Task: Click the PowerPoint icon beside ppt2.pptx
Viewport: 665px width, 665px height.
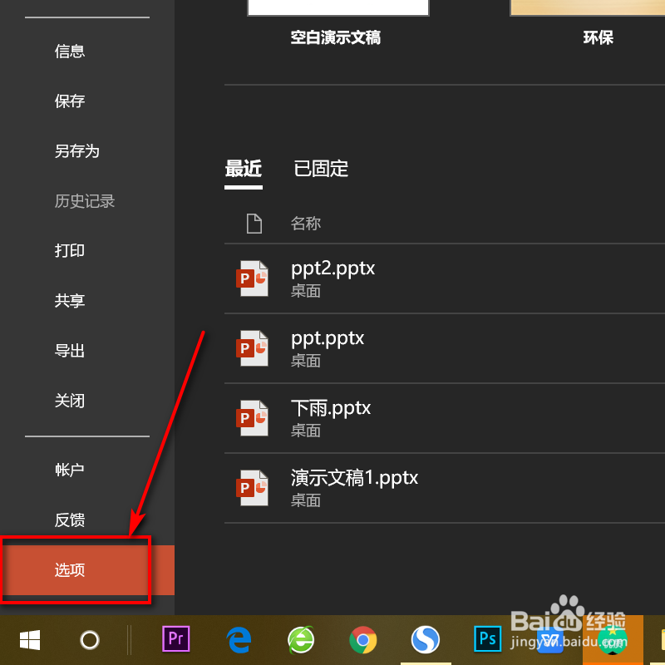Action: pyautogui.click(x=252, y=278)
